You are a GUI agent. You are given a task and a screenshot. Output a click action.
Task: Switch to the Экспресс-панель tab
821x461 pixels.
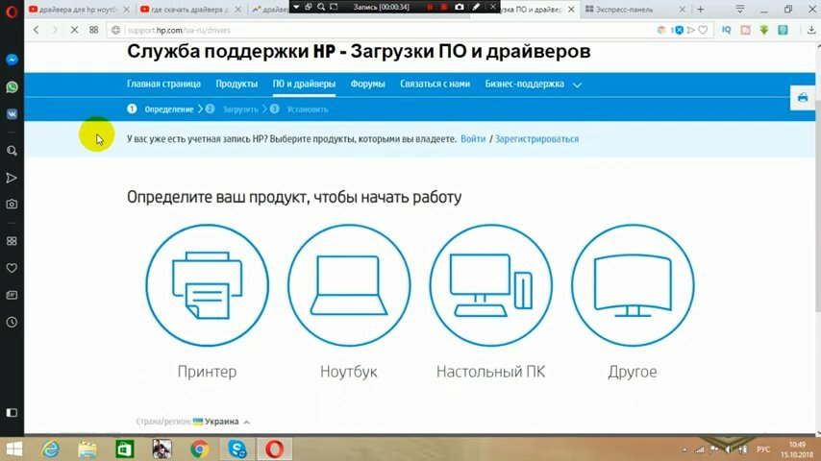point(624,10)
